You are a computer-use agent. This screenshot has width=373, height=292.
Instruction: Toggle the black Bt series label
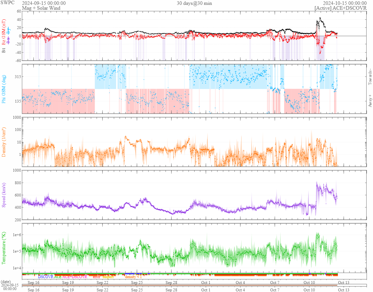pos(4,50)
